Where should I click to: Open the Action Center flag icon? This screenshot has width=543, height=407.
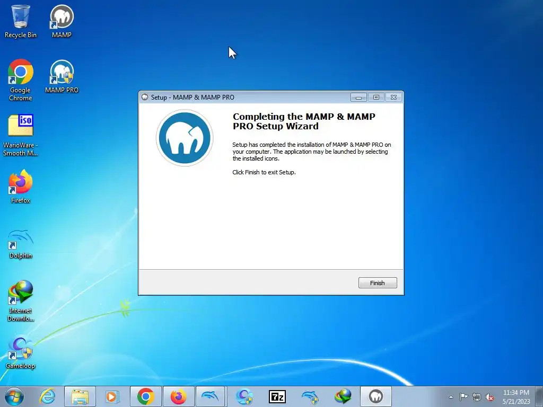point(463,397)
